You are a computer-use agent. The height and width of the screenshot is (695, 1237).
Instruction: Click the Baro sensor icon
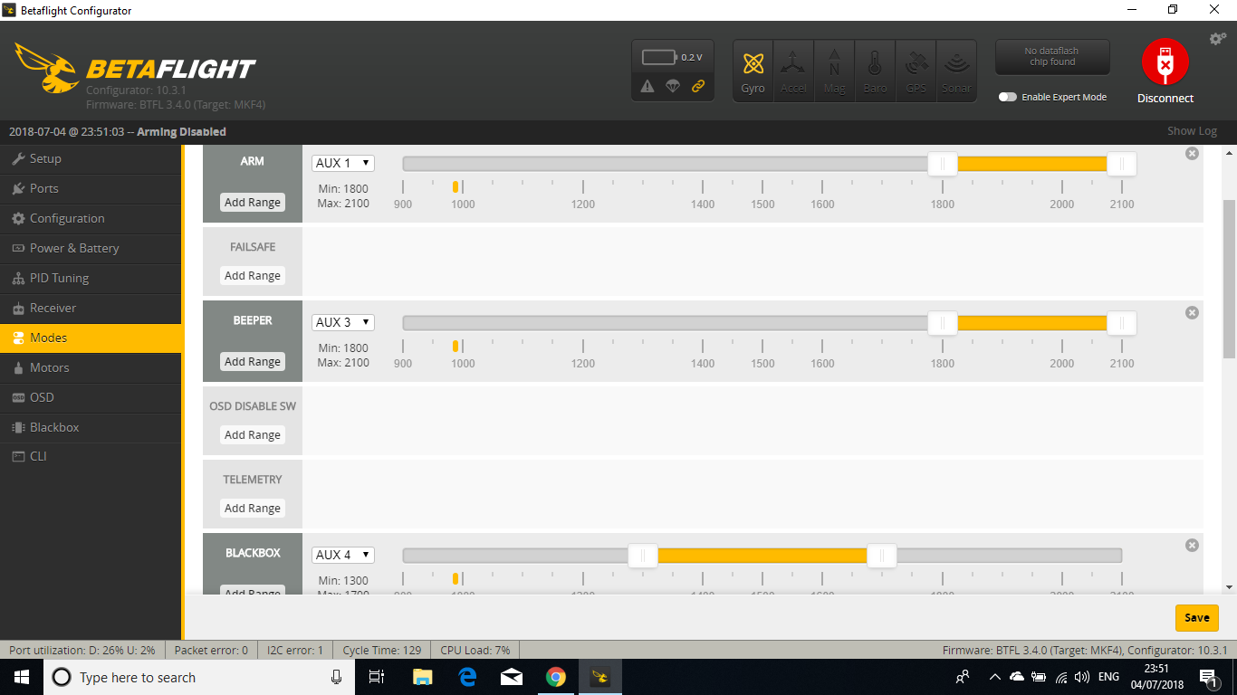point(875,70)
